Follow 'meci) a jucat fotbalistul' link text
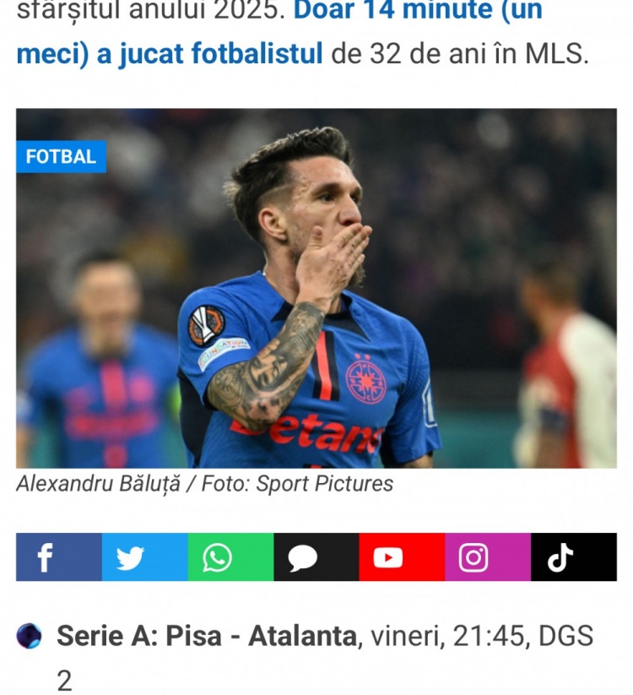The image size is (633, 695). [x=170, y=54]
